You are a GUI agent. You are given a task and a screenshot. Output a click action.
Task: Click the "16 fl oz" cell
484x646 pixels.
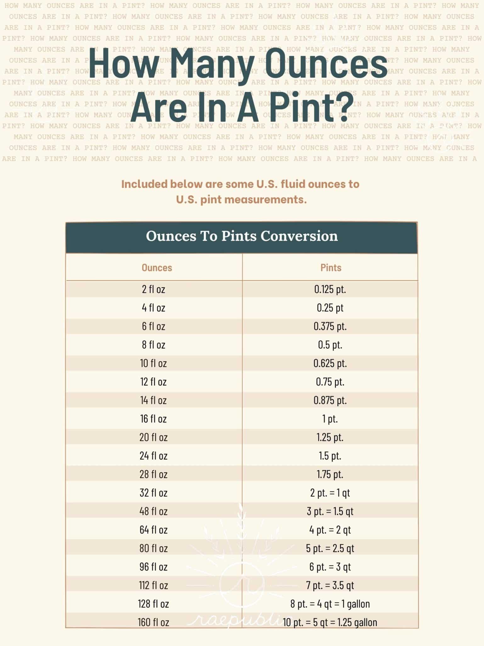154,419
